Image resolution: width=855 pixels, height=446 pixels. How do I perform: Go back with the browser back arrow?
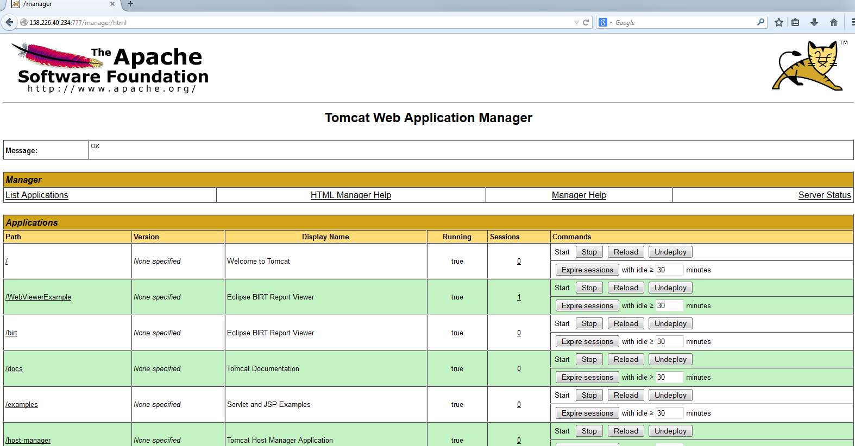[9, 22]
